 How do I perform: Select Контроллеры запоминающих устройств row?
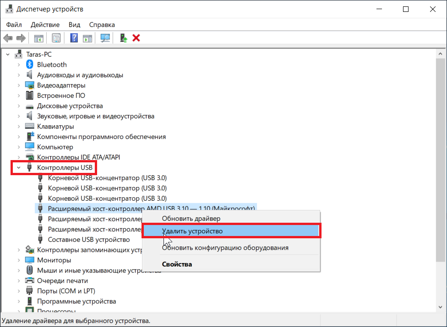[x=89, y=250]
